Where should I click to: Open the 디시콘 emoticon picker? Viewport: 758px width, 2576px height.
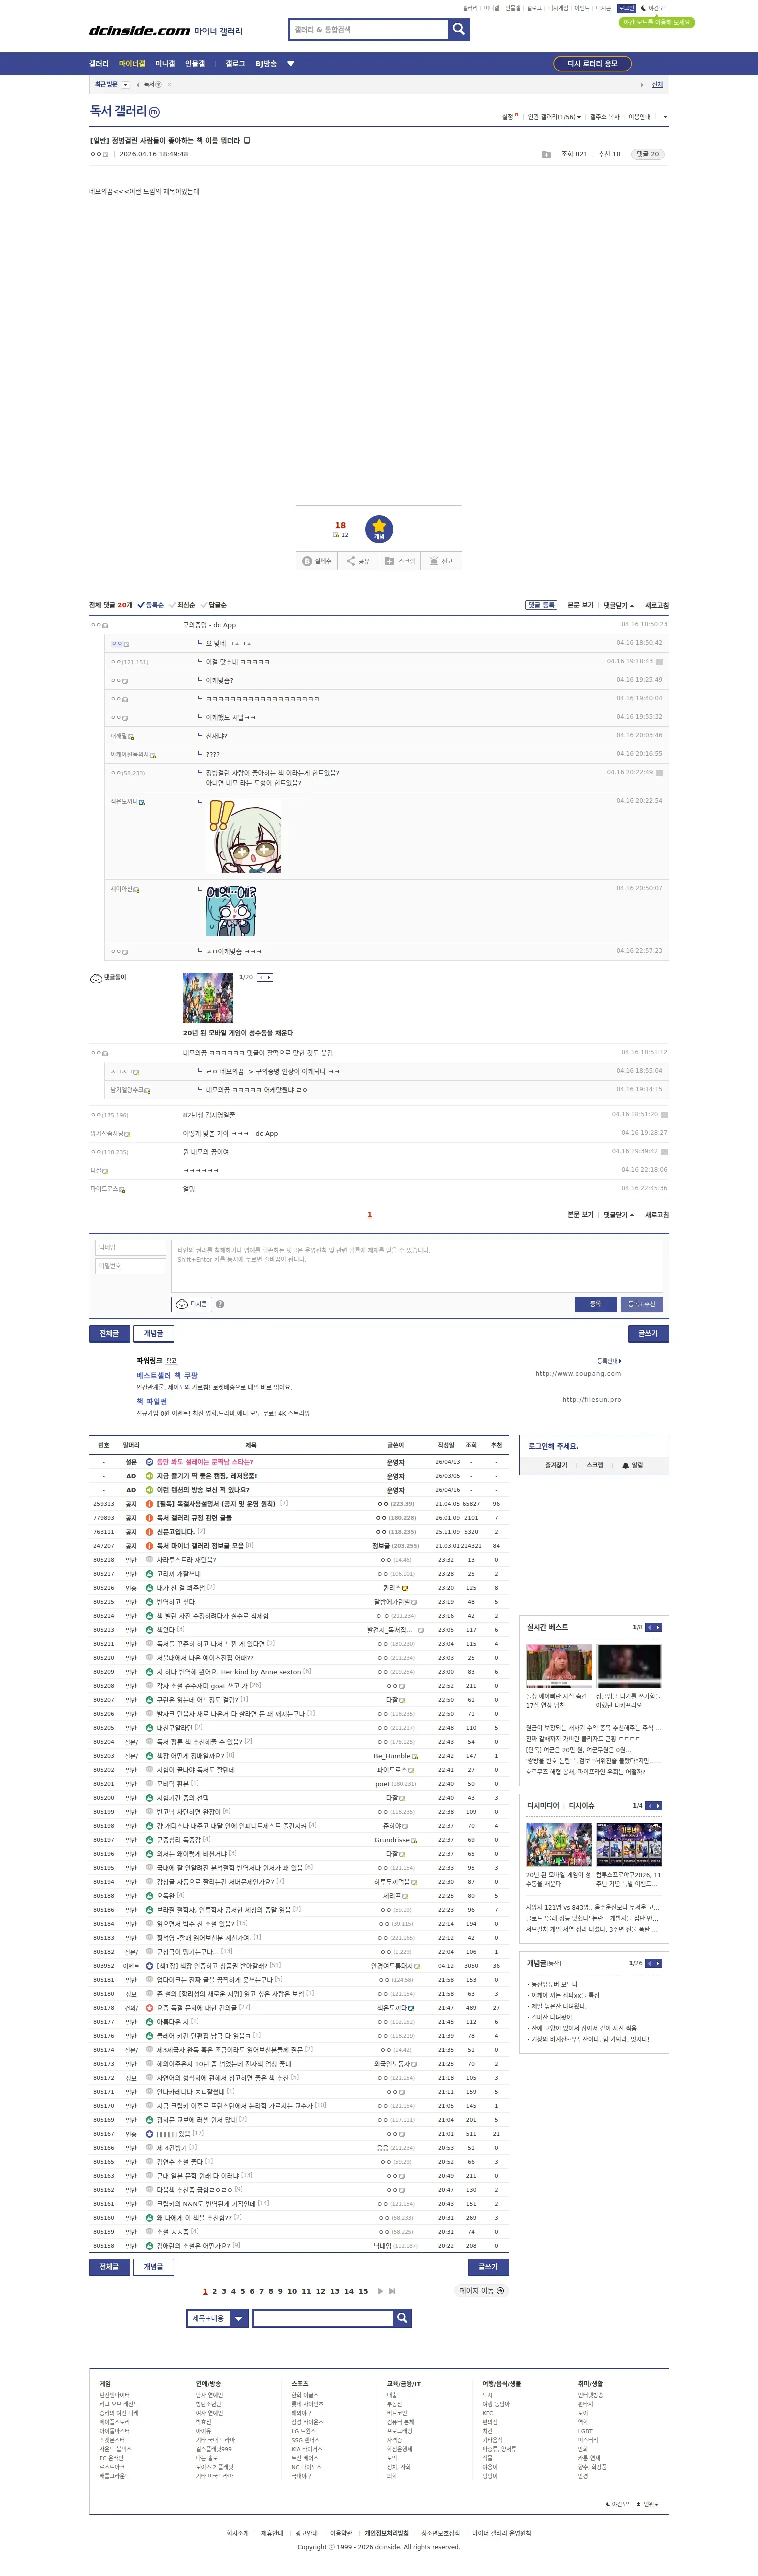[192, 1304]
